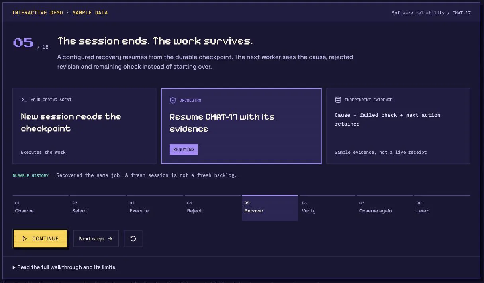
Task: Expand Read the full walkthrough and its limits
Action: pyautogui.click(x=64, y=267)
